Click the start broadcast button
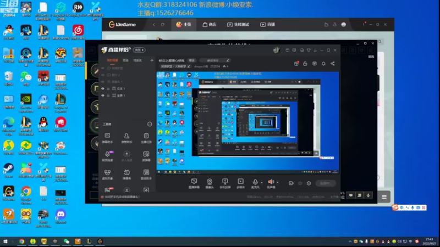This screenshot has height=247, width=440. (x=325, y=183)
